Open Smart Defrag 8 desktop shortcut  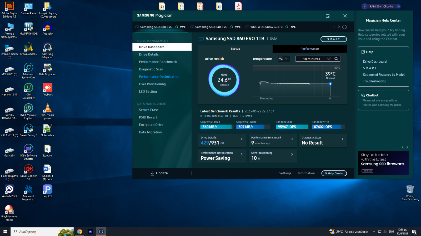click(x=28, y=130)
